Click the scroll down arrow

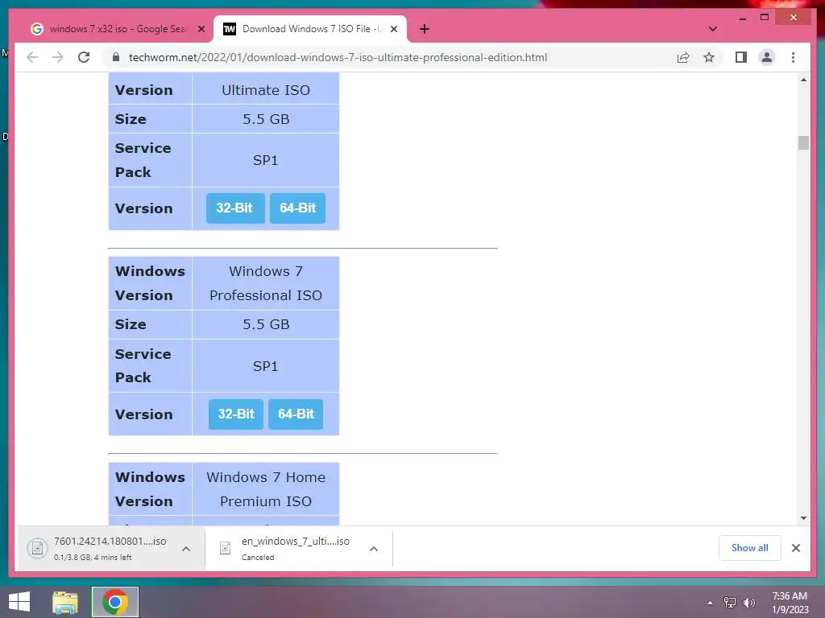coord(803,518)
